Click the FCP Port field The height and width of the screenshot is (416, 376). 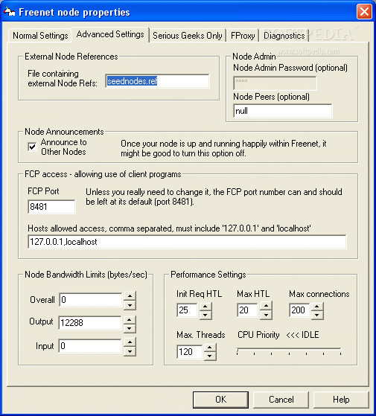[x=51, y=206]
